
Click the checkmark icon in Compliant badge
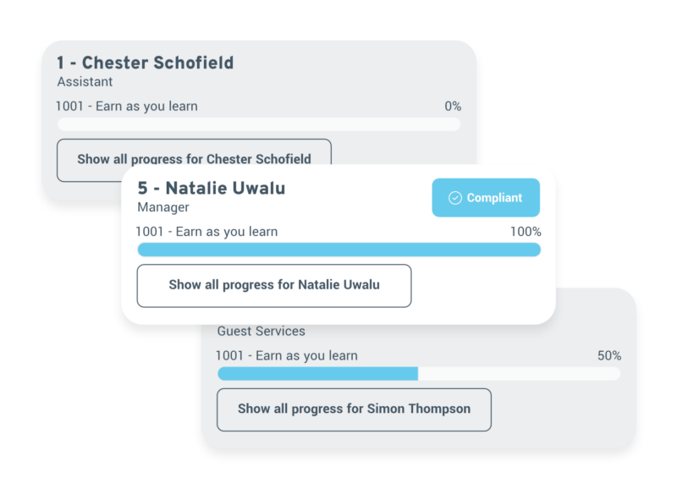point(455,198)
